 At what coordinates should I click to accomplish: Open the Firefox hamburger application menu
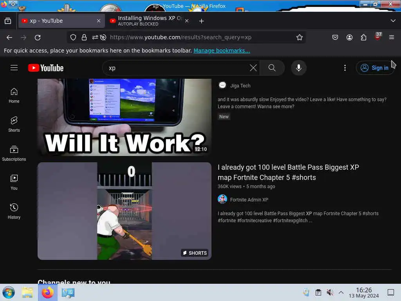click(392, 37)
